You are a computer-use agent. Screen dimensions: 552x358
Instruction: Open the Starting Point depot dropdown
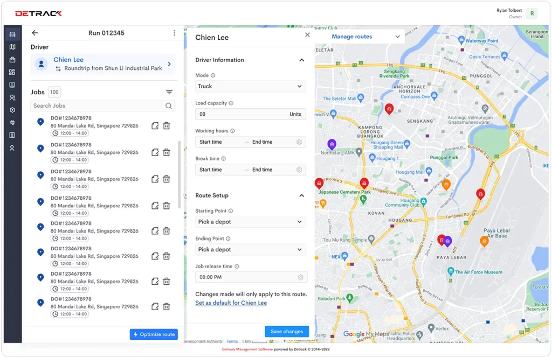pos(250,221)
